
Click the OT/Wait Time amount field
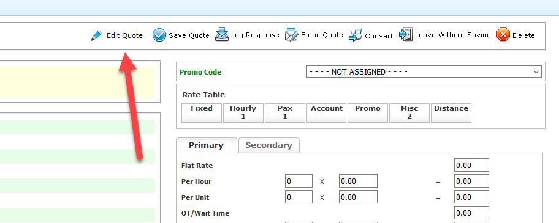click(x=471, y=213)
